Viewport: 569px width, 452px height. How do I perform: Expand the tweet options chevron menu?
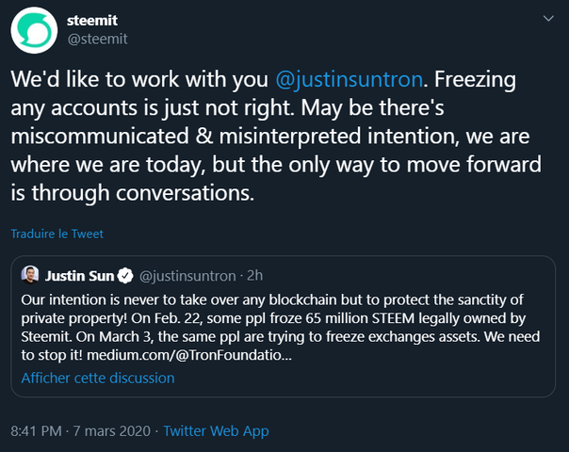click(549, 19)
